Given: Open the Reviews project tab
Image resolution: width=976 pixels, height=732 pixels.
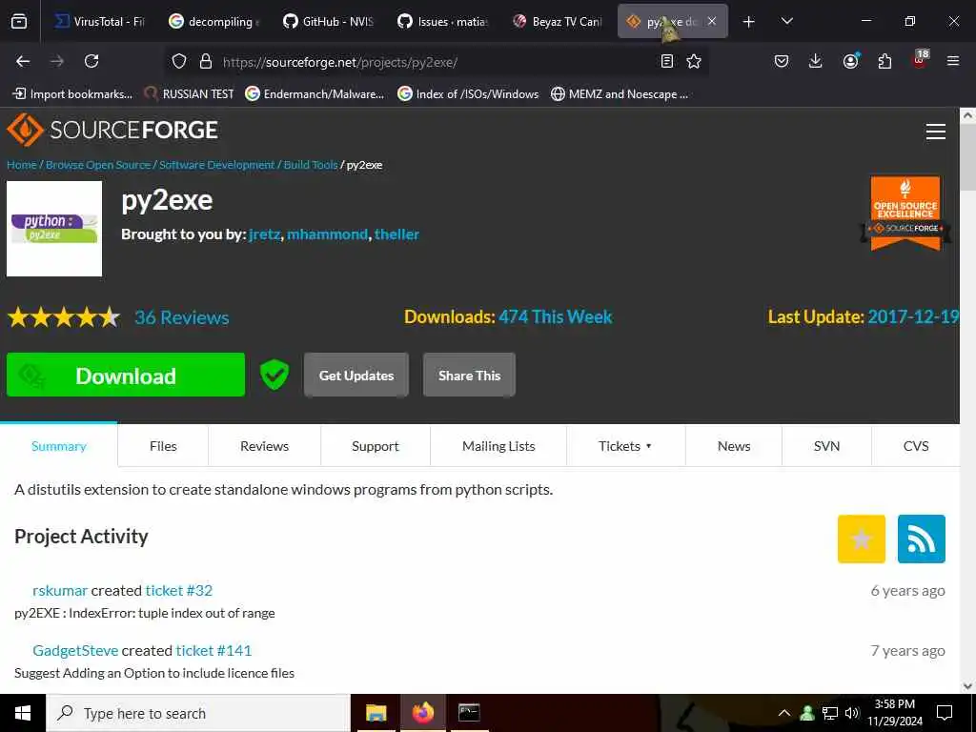Looking at the screenshot, I should [265, 446].
